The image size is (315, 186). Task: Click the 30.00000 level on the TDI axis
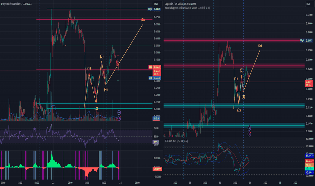[310, 176]
